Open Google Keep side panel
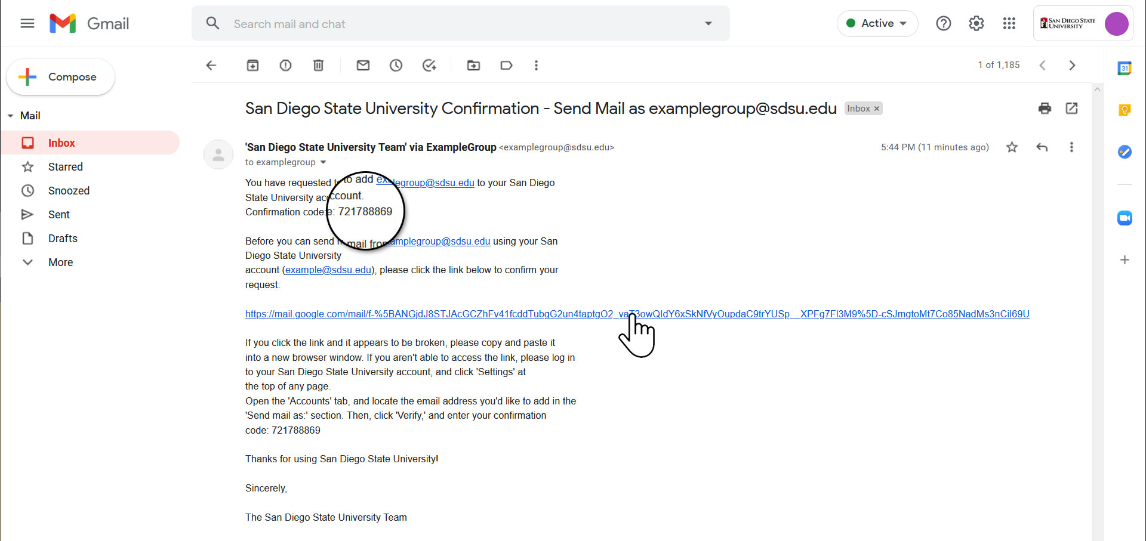 coord(1125,110)
